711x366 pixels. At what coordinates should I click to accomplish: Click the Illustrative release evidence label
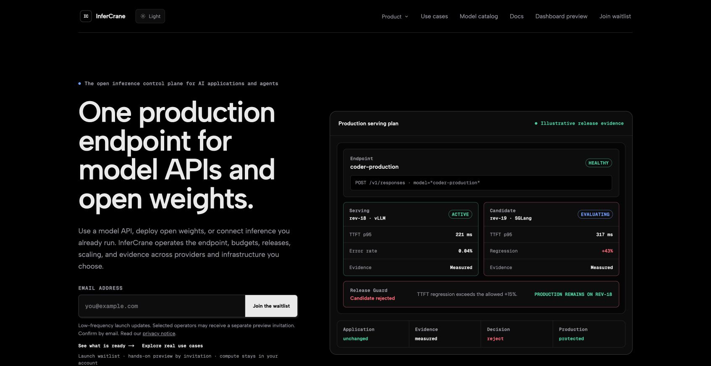[579, 123]
